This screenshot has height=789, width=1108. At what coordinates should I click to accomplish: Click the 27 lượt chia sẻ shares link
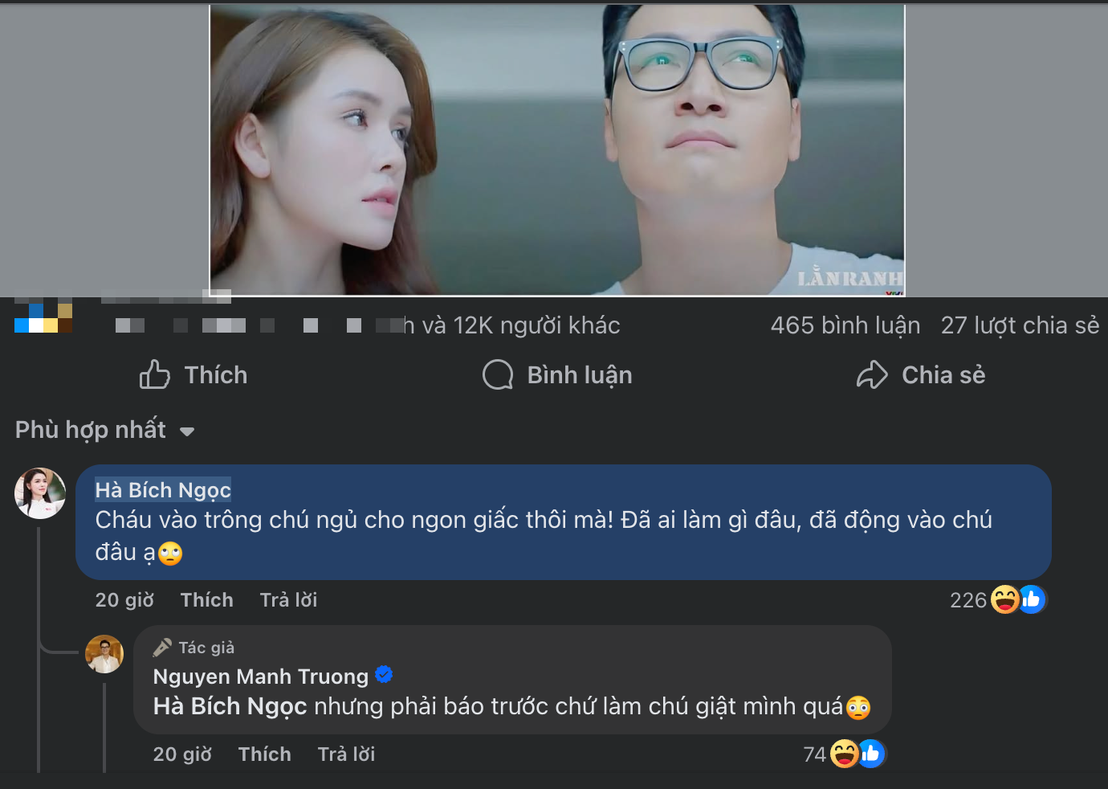(x=1020, y=325)
